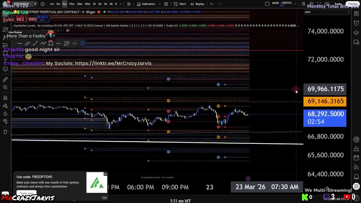Switch to the 30m timeframe

tap(80, 4)
